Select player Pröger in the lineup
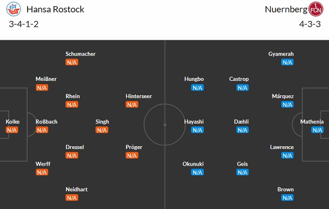This screenshot has width=329, height=209. [x=134, y=147]
